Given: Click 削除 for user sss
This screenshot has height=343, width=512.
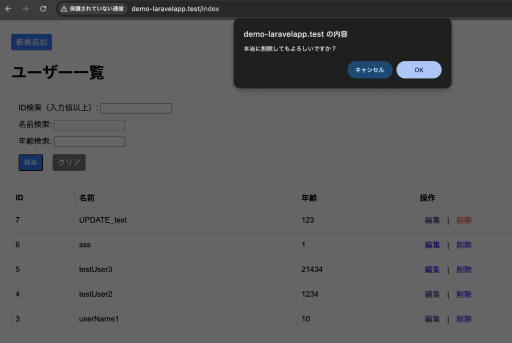Looking at the screenshot, I should (x=463, y=245).
